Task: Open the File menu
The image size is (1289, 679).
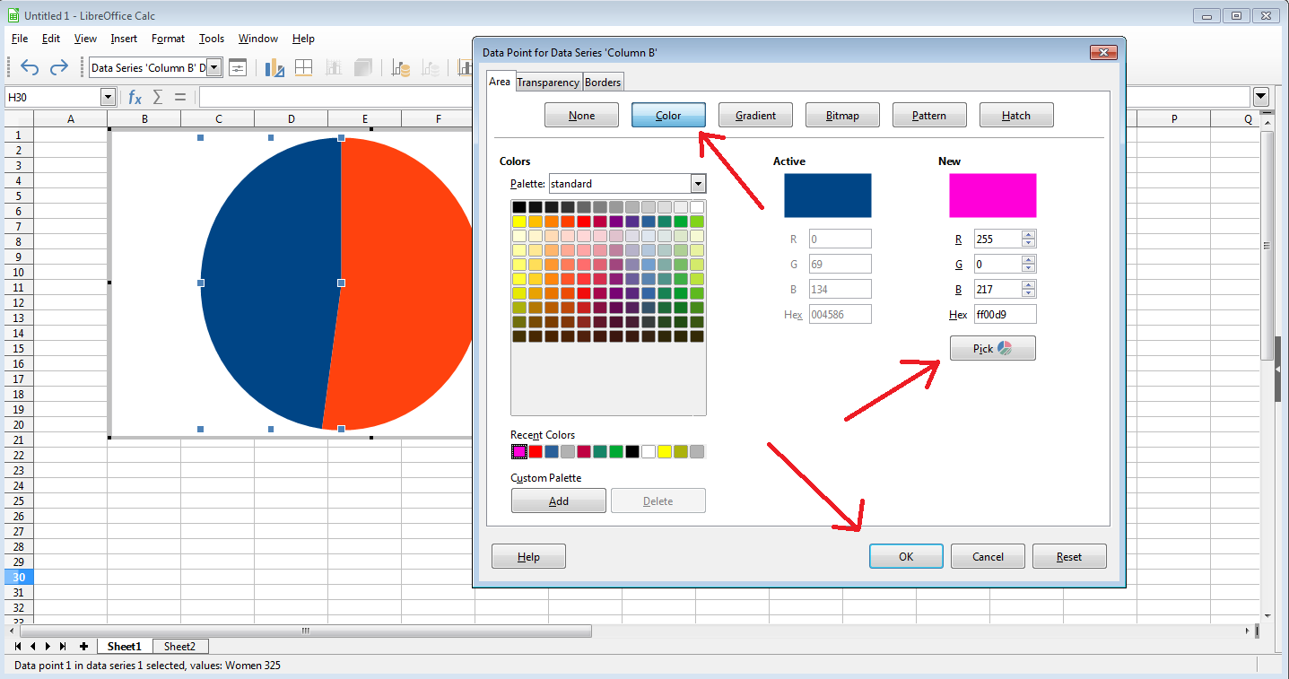Action: click(x=20, y=39)
